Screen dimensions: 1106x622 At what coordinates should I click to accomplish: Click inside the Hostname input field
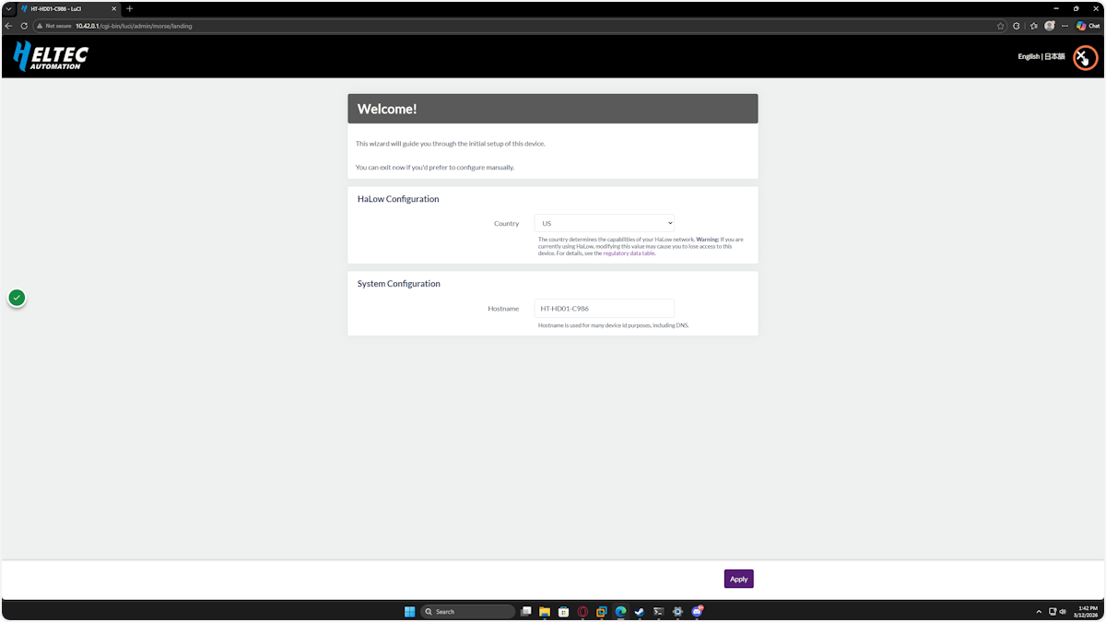pyautogui.click(x=604, y=308)
